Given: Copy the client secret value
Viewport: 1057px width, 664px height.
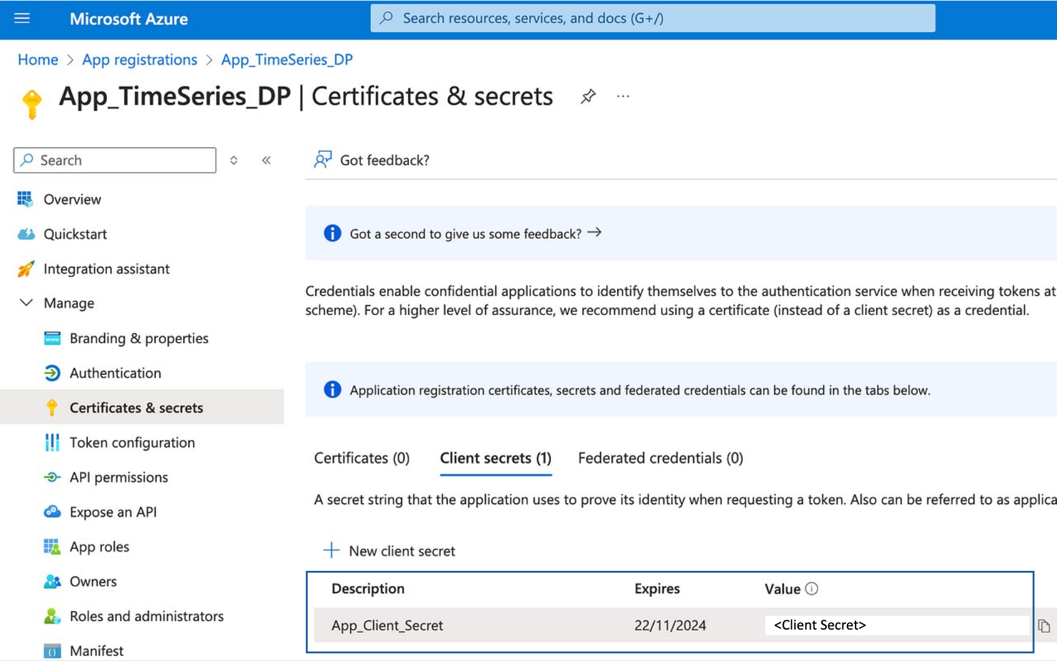Looking at the screenshot, I should point(1043,626).
